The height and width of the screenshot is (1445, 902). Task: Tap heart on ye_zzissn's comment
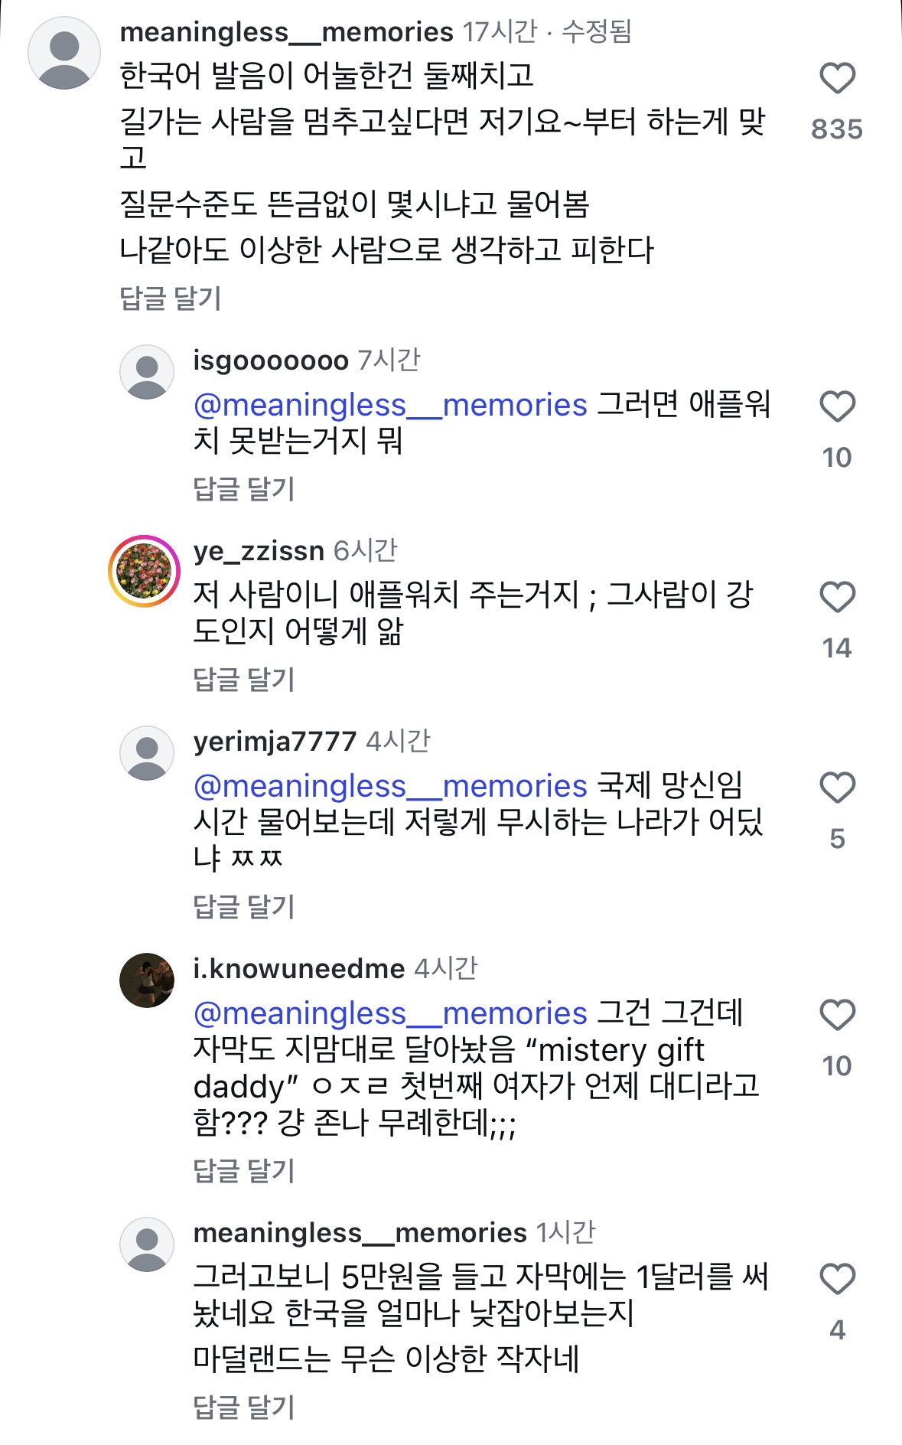click(x=837, y=597)
